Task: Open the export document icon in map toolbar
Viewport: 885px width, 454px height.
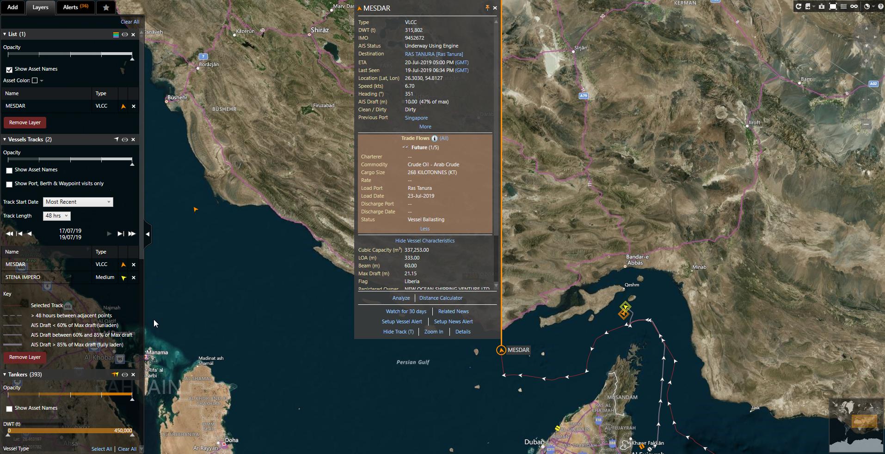Action: 808,6
